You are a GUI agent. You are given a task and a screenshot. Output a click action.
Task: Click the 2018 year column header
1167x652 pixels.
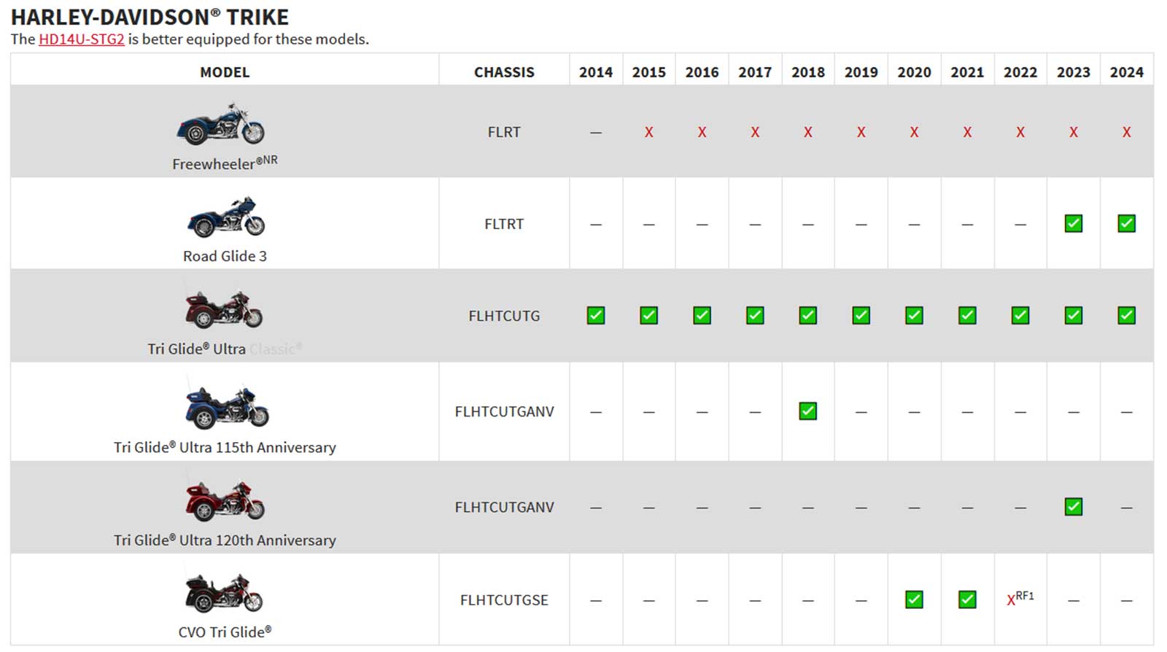click(x=807, y=72)
